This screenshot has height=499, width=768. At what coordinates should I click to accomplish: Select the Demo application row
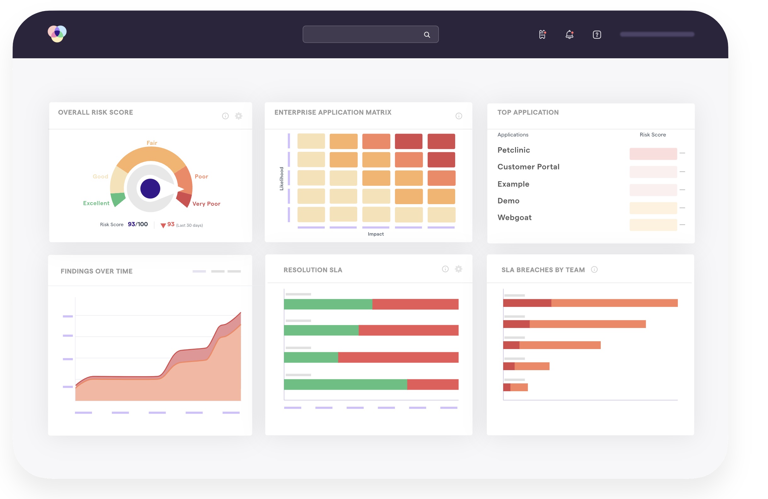pos(508,201)
